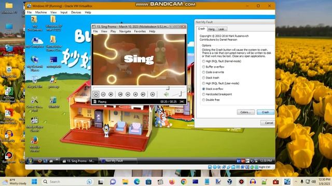Image resolution: width=332 pixels, height=186 pixels.
Task: Open the GameHouse Games folder icon
Action: 53,43
